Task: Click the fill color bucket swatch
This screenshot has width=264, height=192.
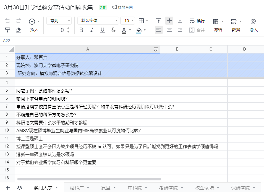Action: 139,30
